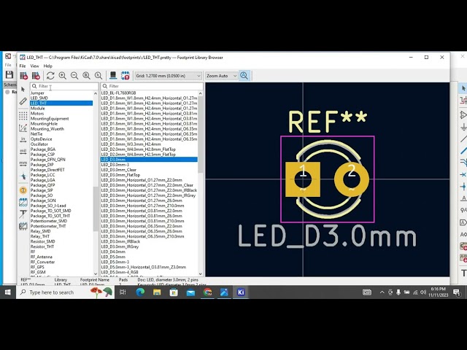Switch units to mils
This screenshot has height=350, width=467.
(23, 152)
